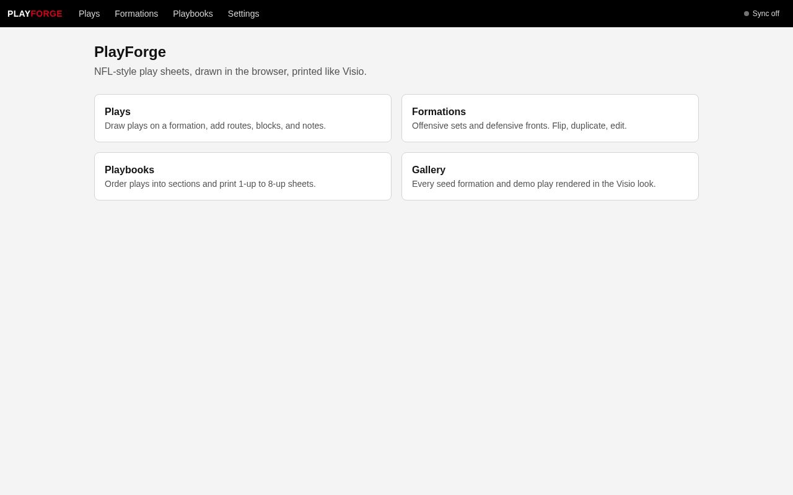Open the Playbooks card
793x495 pixels.
tap(243, 176)
